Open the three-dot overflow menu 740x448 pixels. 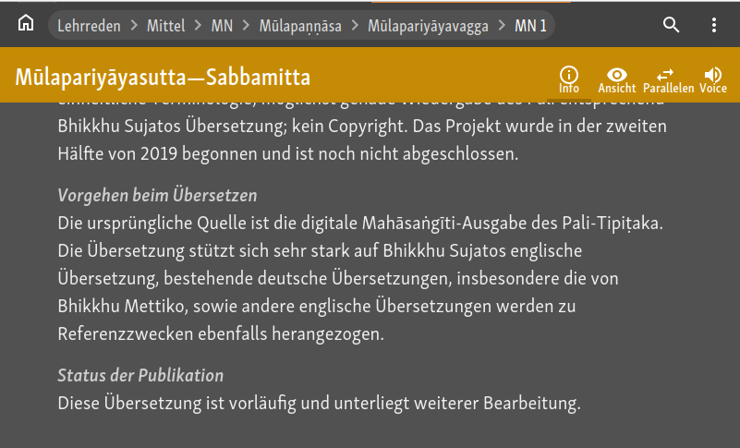point(714,25)
